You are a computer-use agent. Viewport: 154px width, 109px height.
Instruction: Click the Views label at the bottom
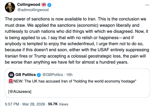pos(64,104)
